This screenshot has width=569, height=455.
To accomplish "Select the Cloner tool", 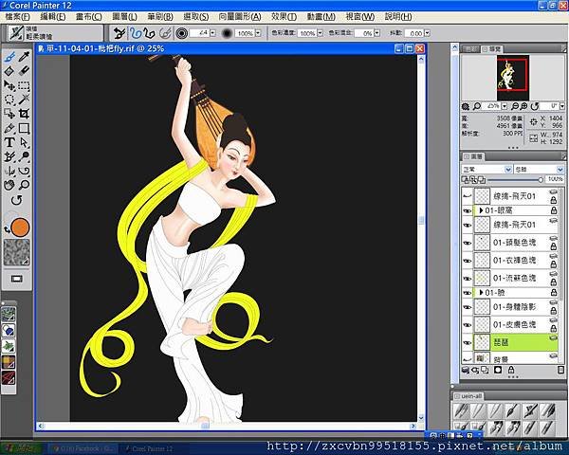I will [x=9, y=156].
